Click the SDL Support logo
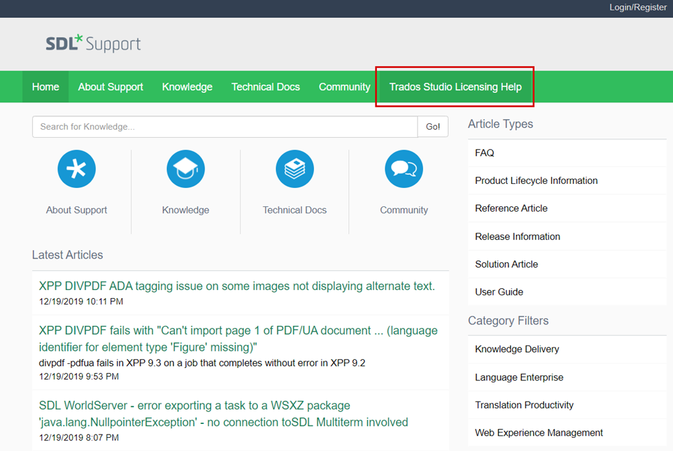 click(93, 44)
